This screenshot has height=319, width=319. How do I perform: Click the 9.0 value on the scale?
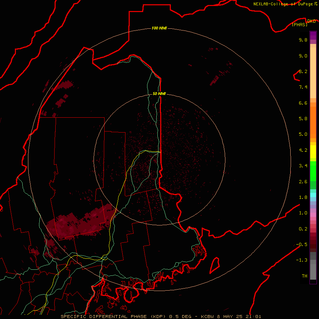point(303,56)
